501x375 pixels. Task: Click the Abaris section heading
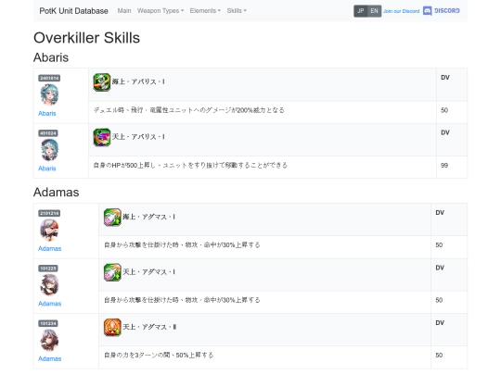51,57
